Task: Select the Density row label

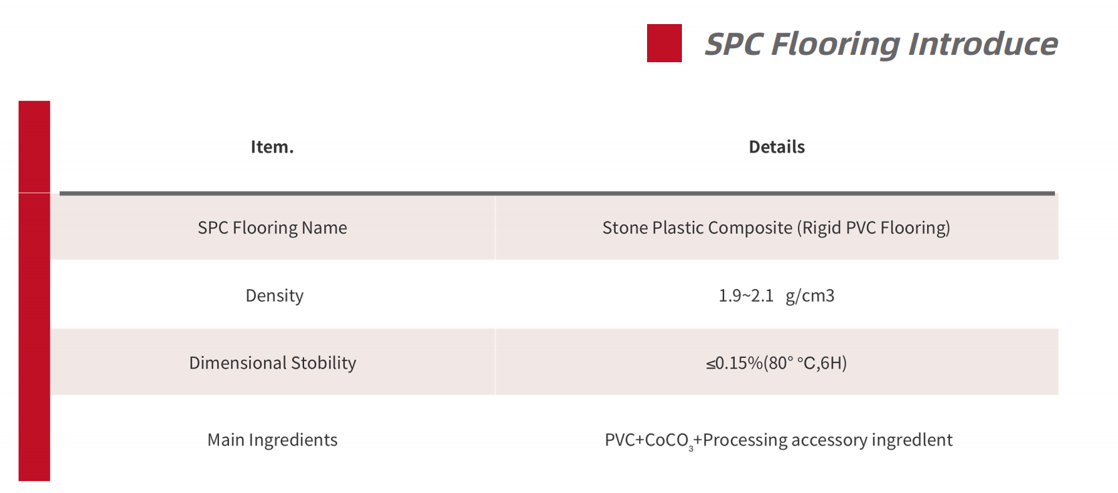Action: (x=274, y=295)
